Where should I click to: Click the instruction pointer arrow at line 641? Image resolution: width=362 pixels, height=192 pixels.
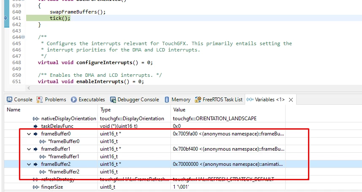click(x=6, y=18)
